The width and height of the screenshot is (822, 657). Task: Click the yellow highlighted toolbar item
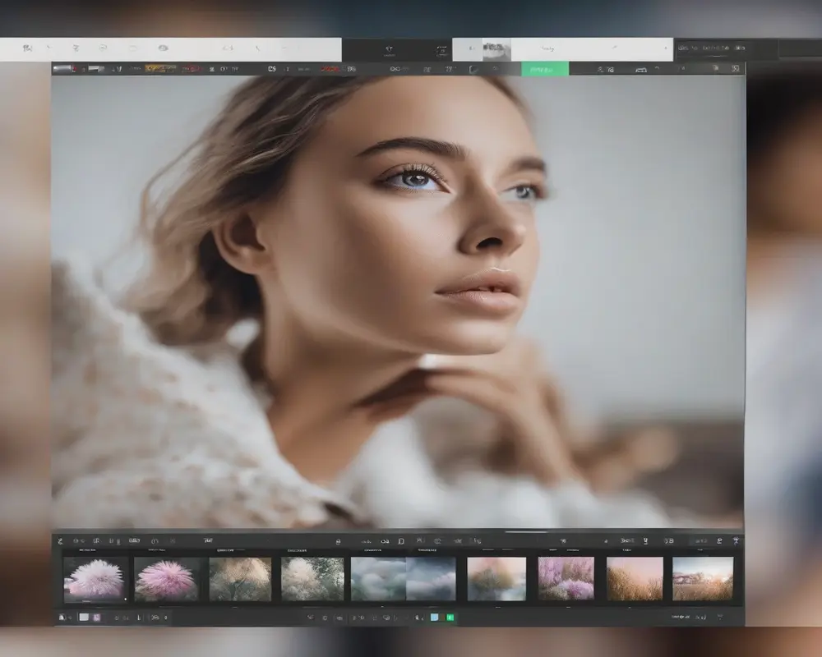point(160,69)
